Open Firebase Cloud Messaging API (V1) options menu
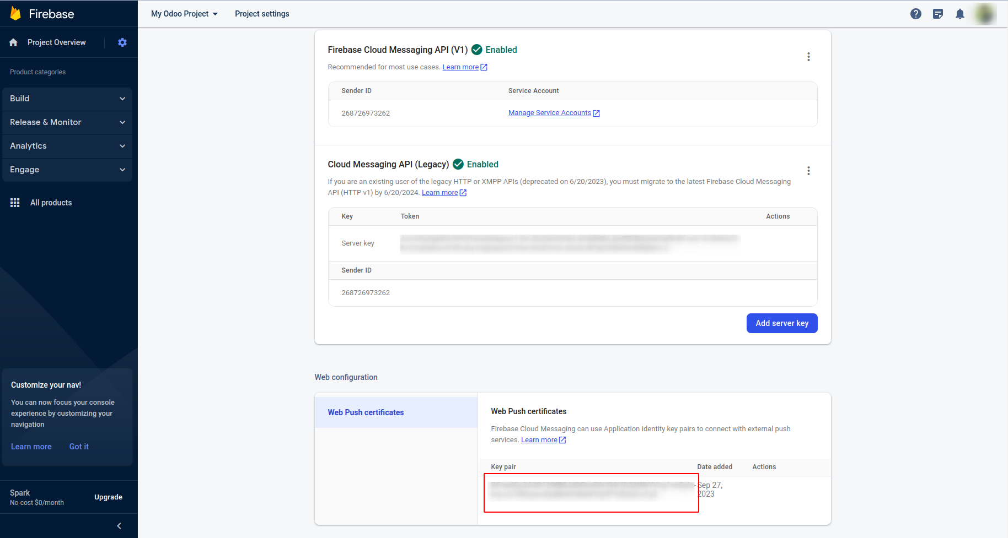Screen dimensions: 1008x538 [x=808, y=57]
